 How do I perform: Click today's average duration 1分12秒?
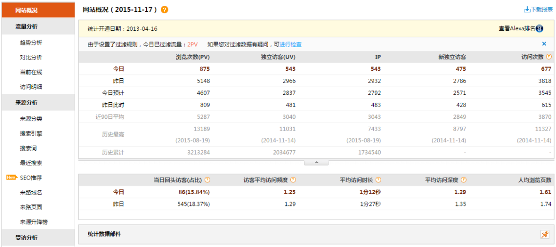(370, 192)
